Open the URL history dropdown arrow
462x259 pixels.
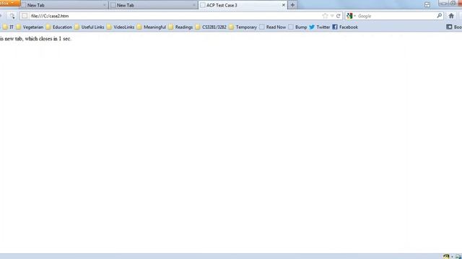pyautogui.click(x=332, y=16)
